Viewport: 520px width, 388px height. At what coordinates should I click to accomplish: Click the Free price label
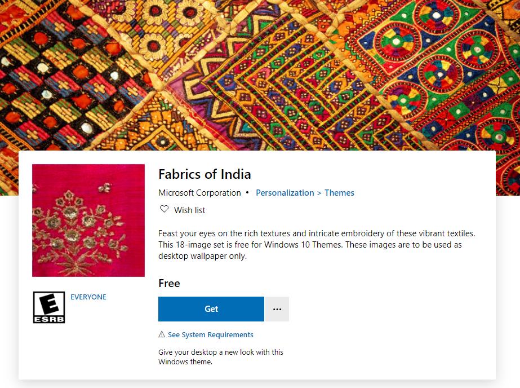click(x=168, y=283)
